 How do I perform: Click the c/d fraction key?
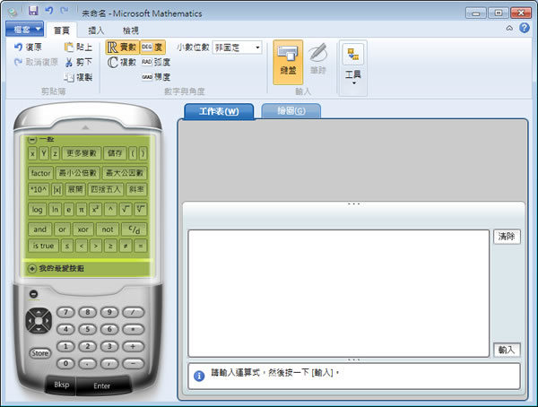point(134,229)
